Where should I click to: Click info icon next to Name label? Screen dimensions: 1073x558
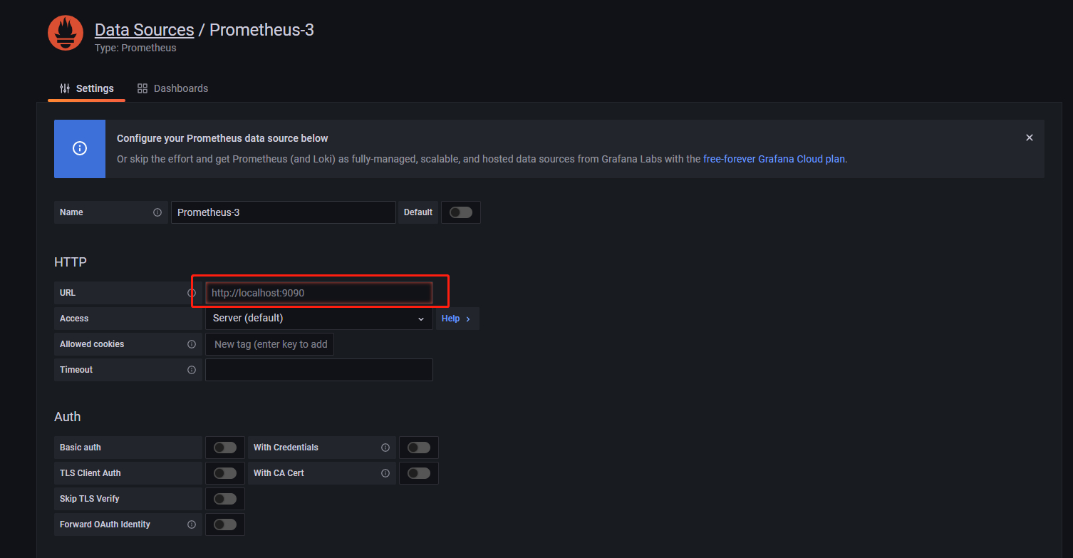(x=157, y=212)
